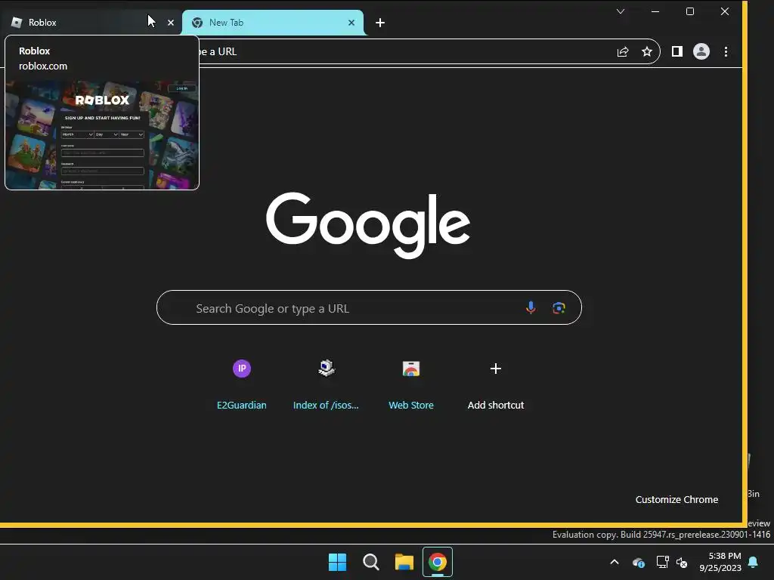Image resolution: width=774 pixels, height=580 pixels.
Task: Open the profile avatar menu
Action: (x=701, y=51)
